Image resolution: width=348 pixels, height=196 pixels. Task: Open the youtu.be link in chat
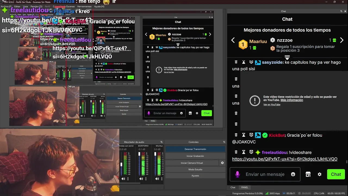(285, 159)
